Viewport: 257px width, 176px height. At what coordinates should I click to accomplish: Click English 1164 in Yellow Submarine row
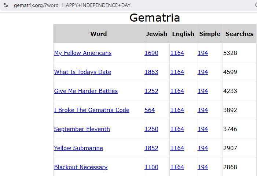pos(177,148)
